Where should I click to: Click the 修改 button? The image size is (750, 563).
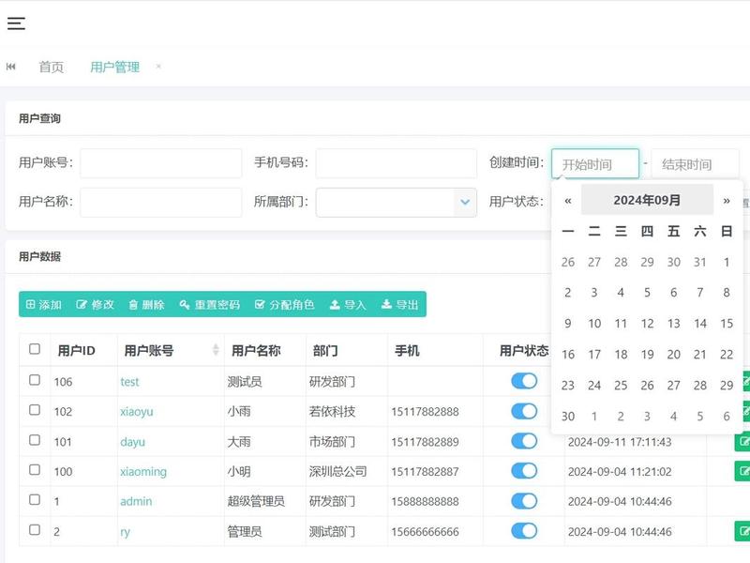[95, 304]
